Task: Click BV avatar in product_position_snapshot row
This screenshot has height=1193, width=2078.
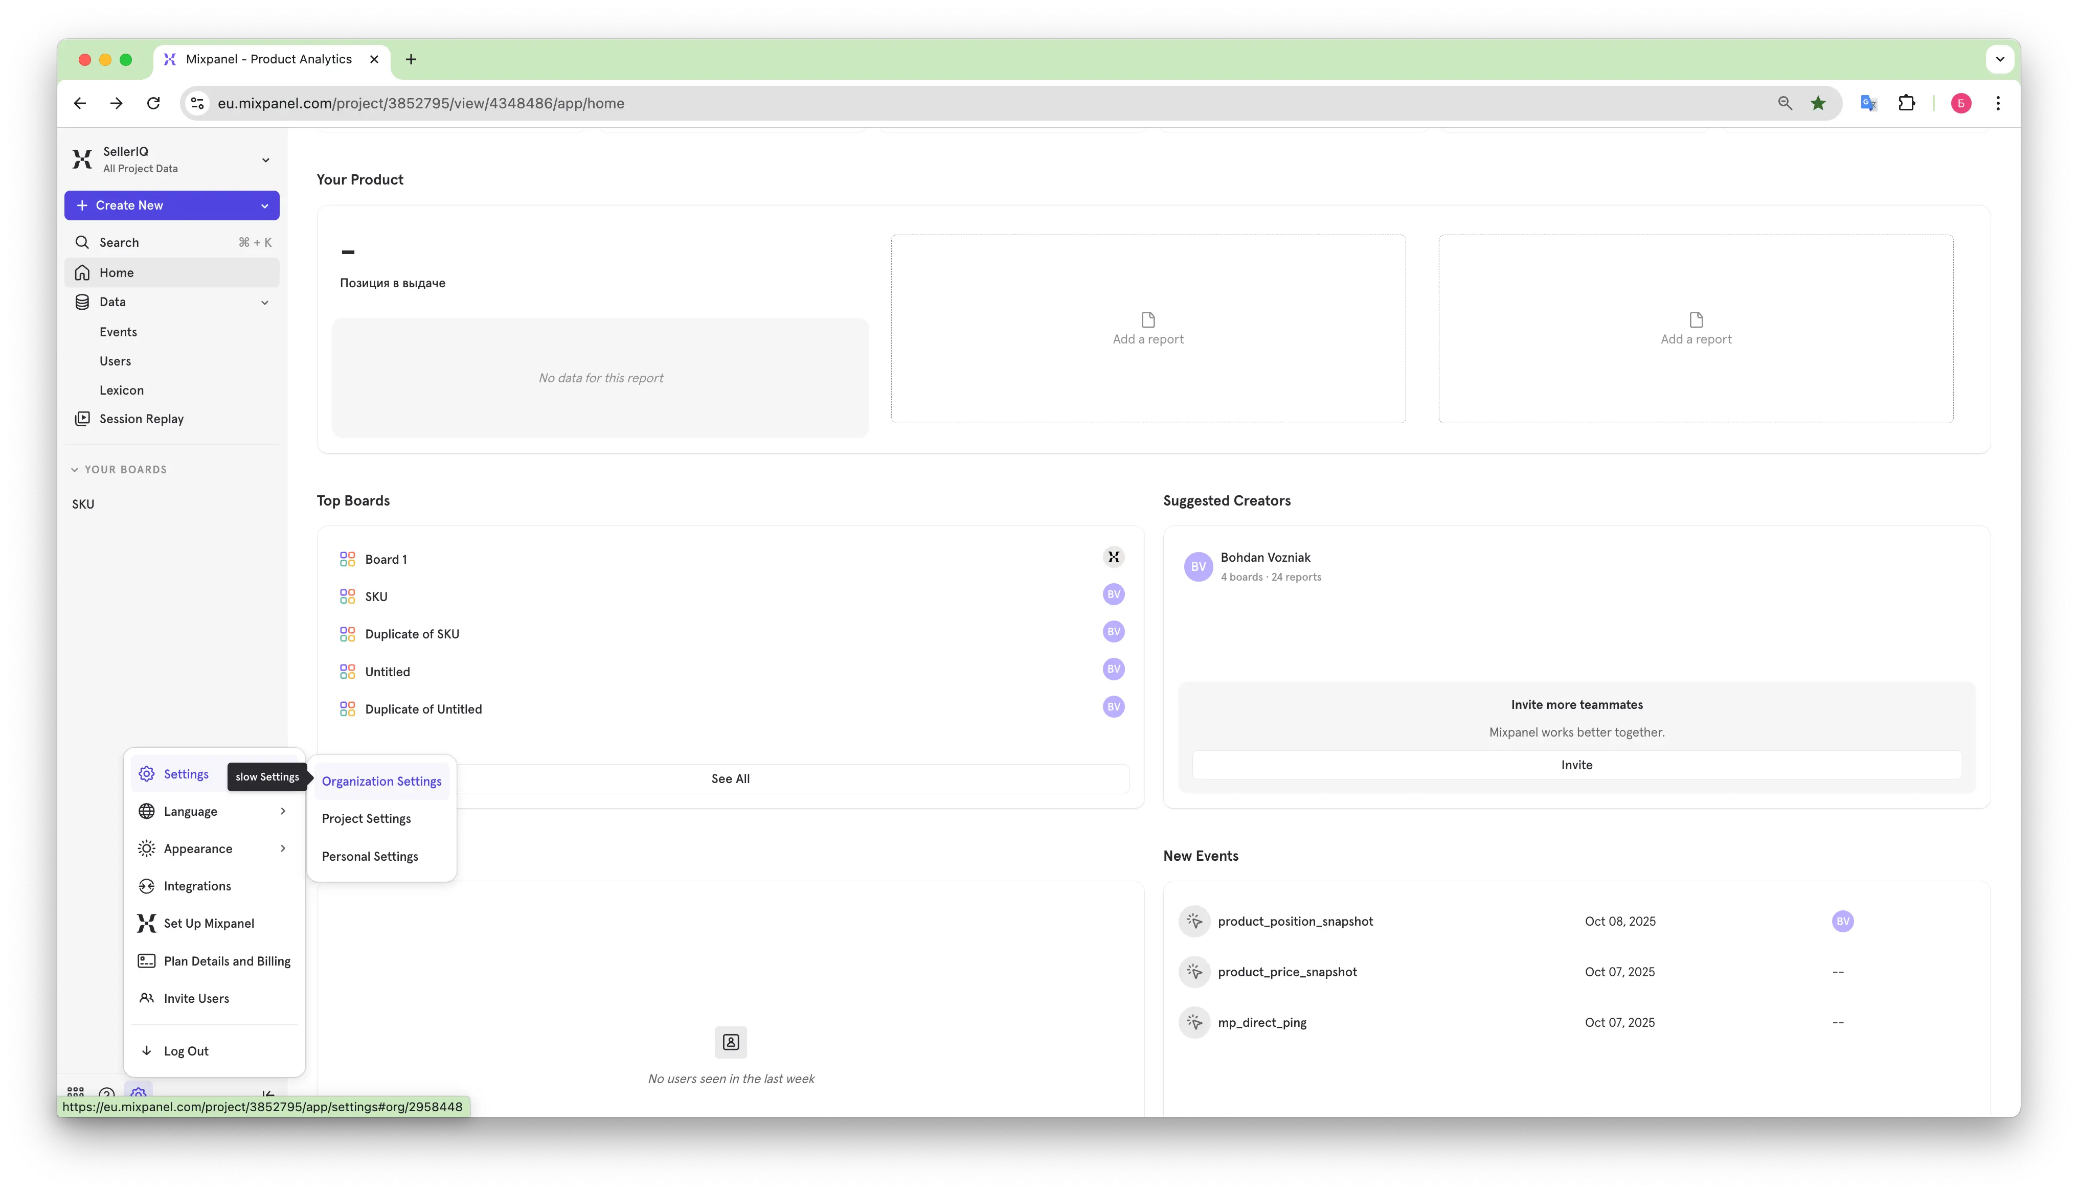Action: [x=1843, y=921]
